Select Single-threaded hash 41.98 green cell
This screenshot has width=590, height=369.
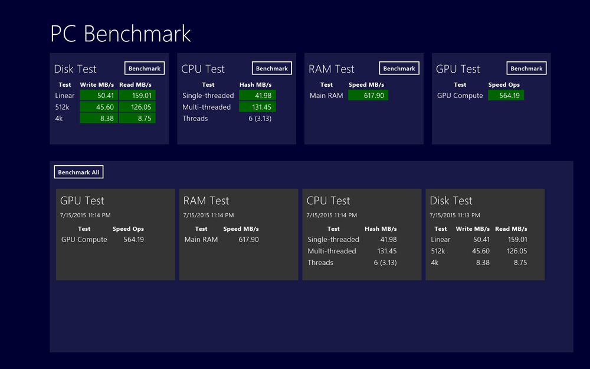click(257, 96)
